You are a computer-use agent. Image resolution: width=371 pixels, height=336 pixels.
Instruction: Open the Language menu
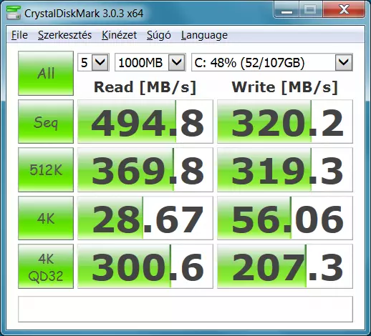click(x=204, y=35)
